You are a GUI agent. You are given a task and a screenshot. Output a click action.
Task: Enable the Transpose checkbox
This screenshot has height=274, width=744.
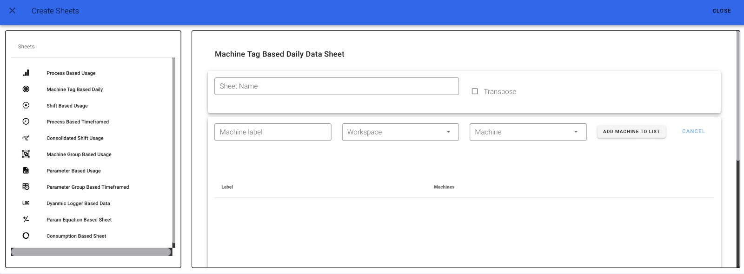coord(475,91)
